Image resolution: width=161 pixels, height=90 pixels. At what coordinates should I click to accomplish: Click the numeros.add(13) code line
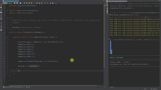[26, 54]
